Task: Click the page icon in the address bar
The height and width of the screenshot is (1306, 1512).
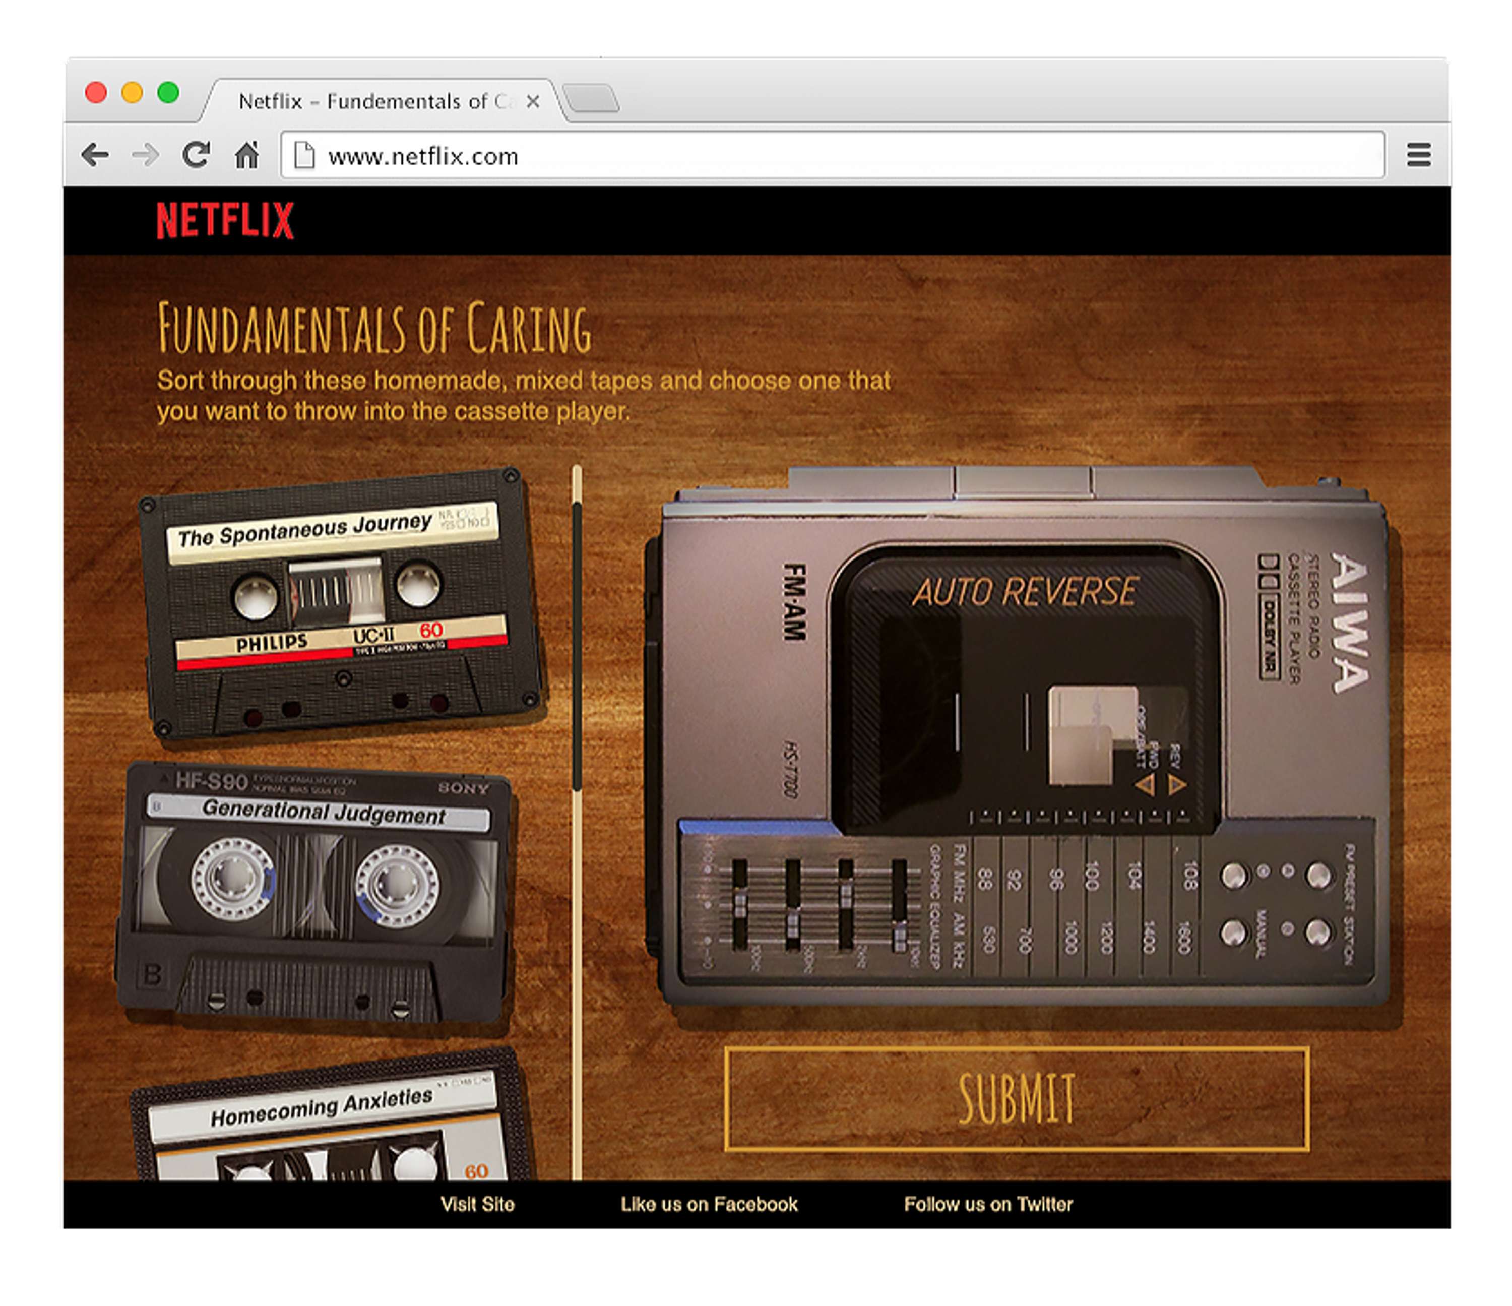Action: (x=303, y=155)
